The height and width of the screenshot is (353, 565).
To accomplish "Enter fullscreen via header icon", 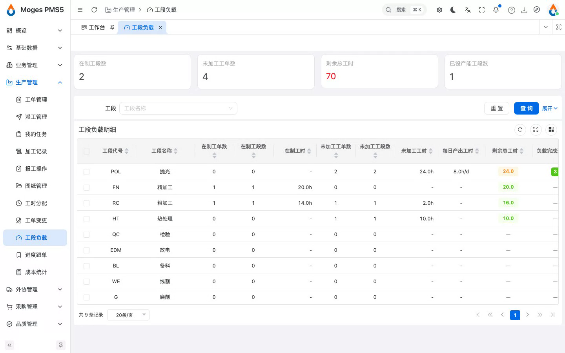I will [x=482, y=10].
